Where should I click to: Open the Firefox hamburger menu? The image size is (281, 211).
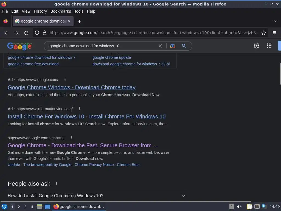pos(274,33)
